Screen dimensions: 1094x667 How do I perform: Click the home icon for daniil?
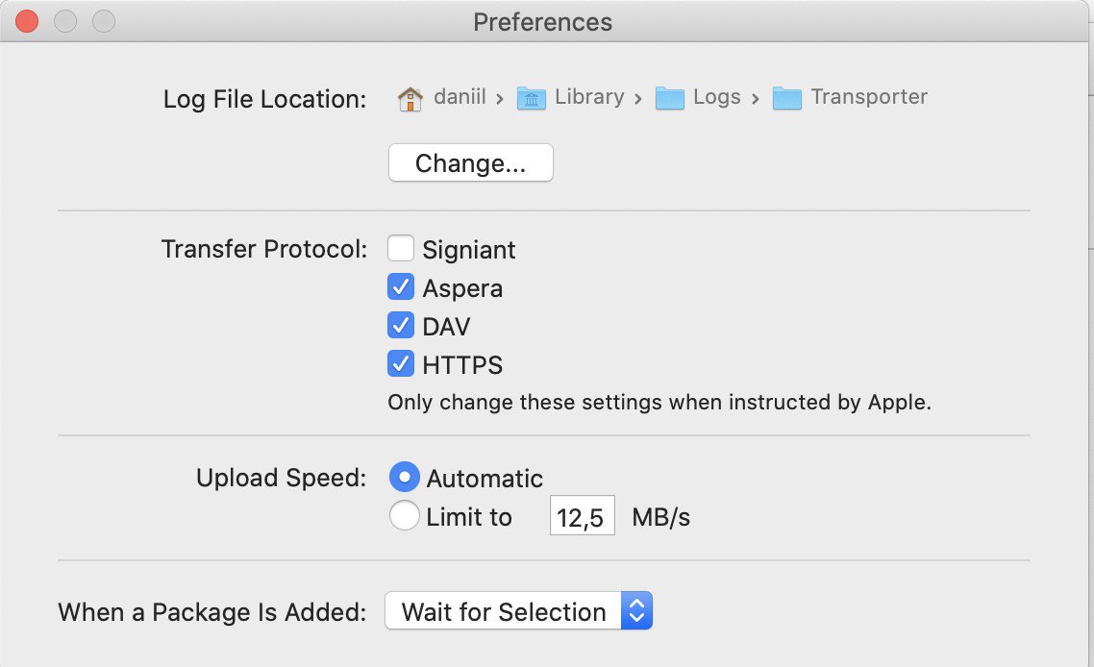[410, 98]
